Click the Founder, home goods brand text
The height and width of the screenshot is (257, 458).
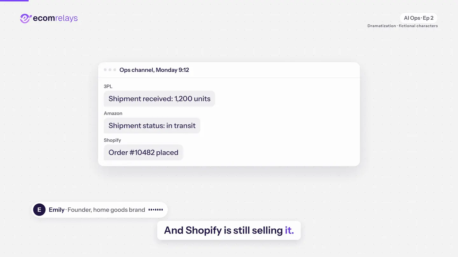tap(106, 210)
